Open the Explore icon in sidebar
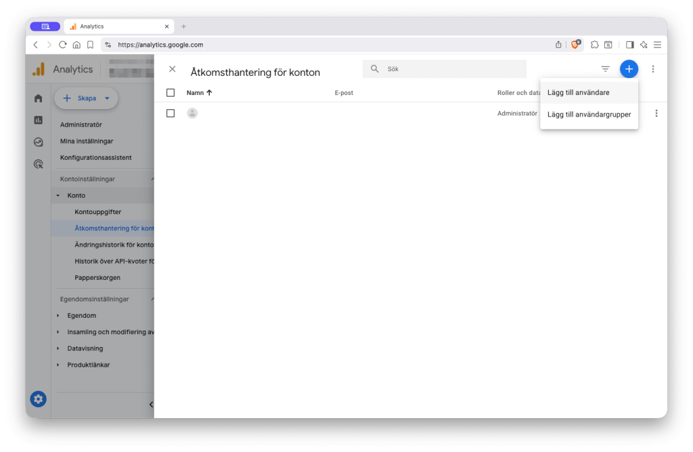693x452 pixels. [x=39, y=142]
